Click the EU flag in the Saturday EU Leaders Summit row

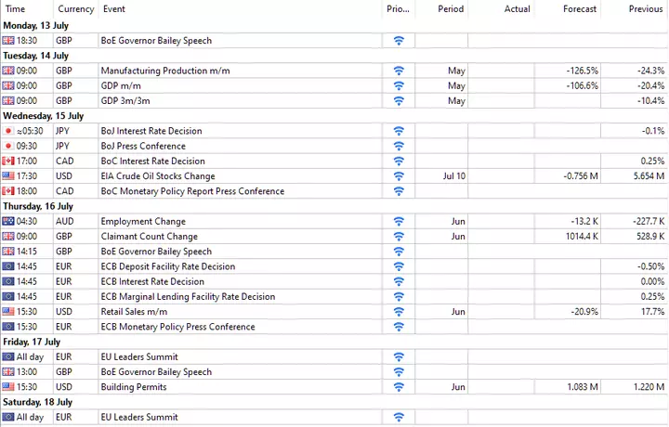(x=8, y=417)
